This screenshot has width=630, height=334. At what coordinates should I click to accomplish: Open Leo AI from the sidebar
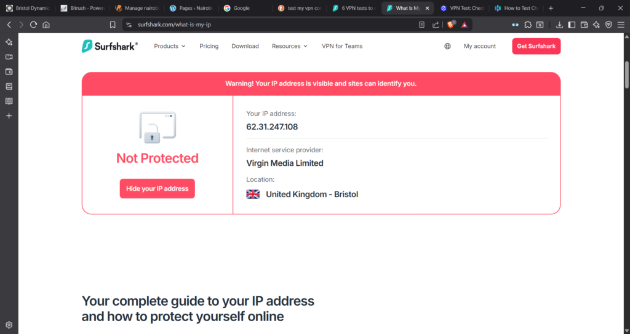[x=9, y=42]
